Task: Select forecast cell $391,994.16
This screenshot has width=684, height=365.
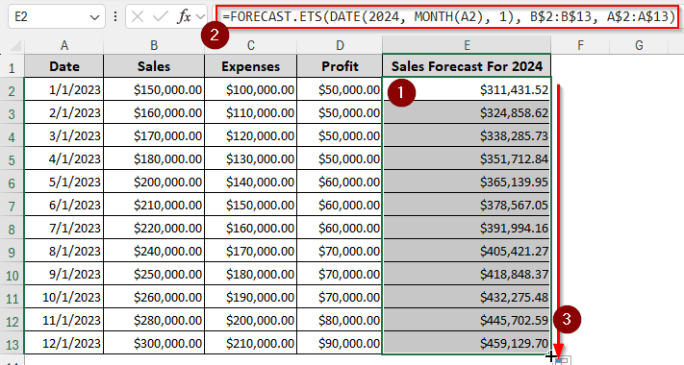Action: click(x=467, y=229)
